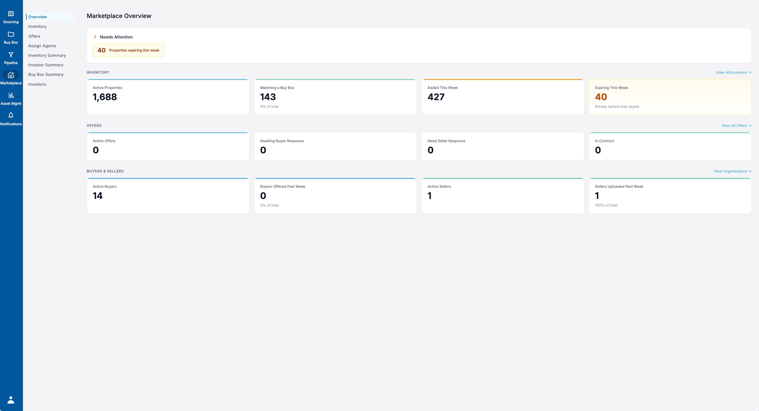Open the Awaiting Buyer Response card
This screenshot has height=411, width=759.
(x=335, y=147)
